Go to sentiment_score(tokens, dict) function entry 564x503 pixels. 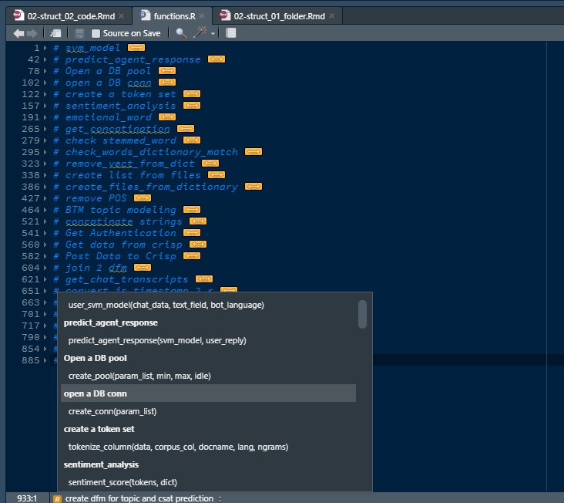click(123, 482)
